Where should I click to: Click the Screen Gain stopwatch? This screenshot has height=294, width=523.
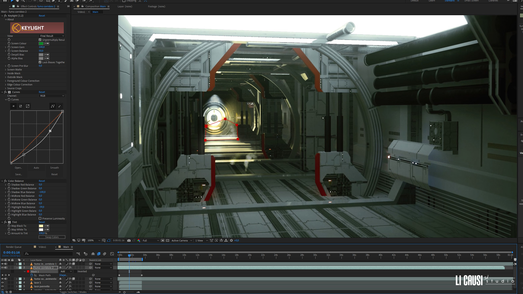coord(9,47)
